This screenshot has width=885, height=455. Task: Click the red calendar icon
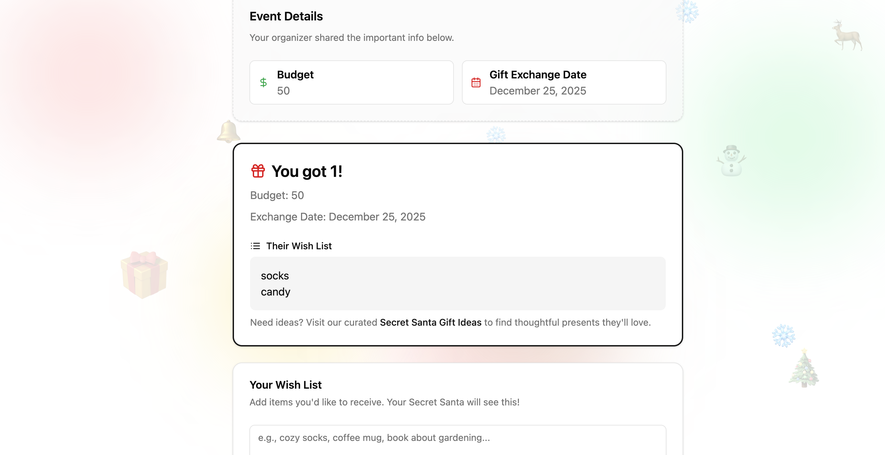[476, 82]
